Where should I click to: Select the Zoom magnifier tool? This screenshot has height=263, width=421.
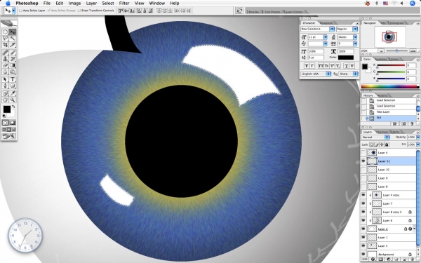(x=13, y=100)
